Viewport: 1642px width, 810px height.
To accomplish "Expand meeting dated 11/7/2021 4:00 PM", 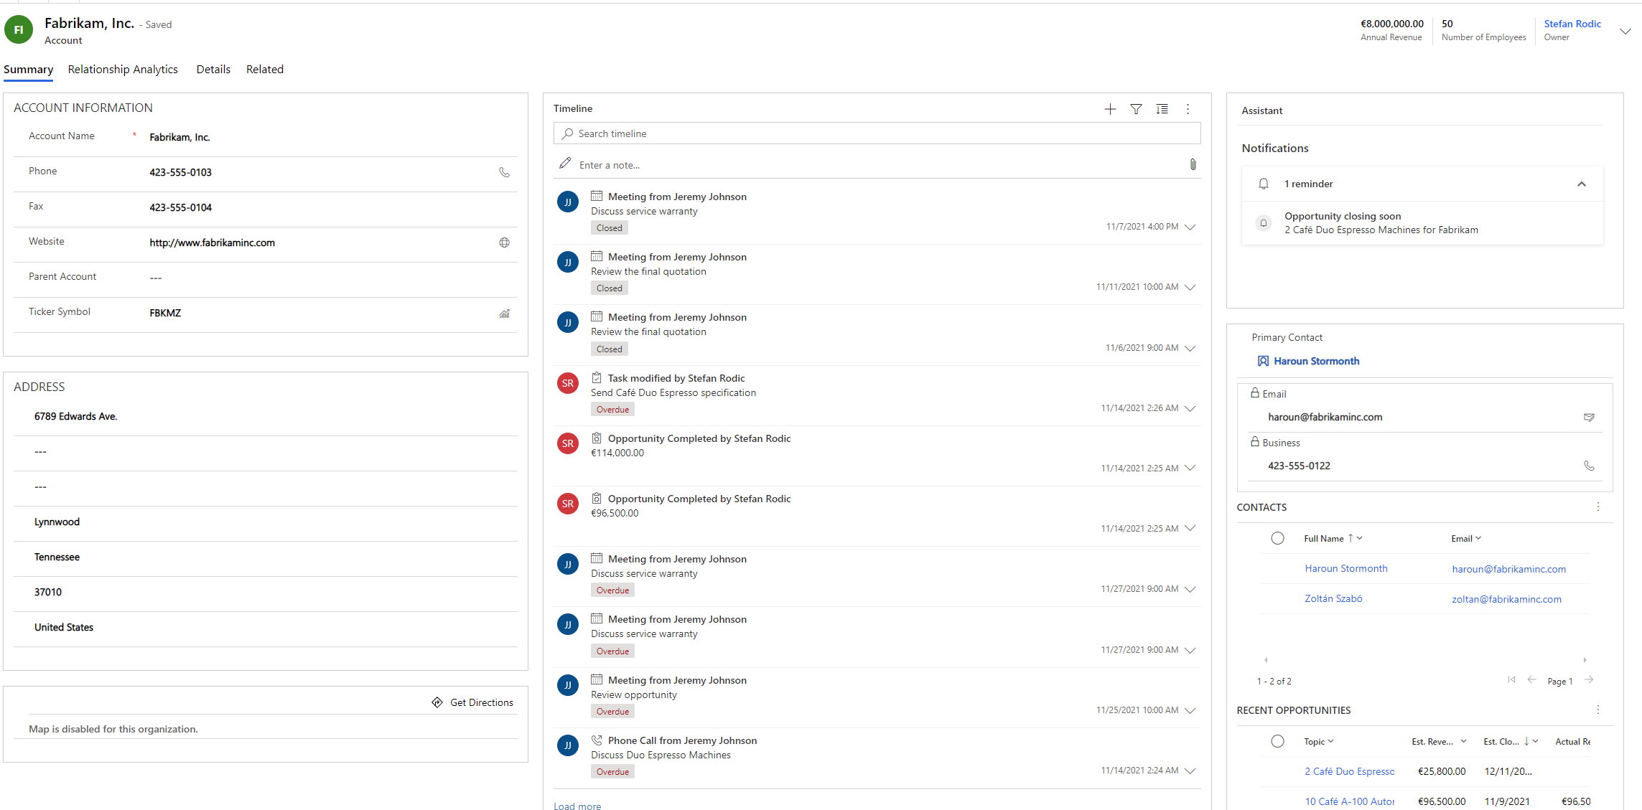I will [1190, 227].
